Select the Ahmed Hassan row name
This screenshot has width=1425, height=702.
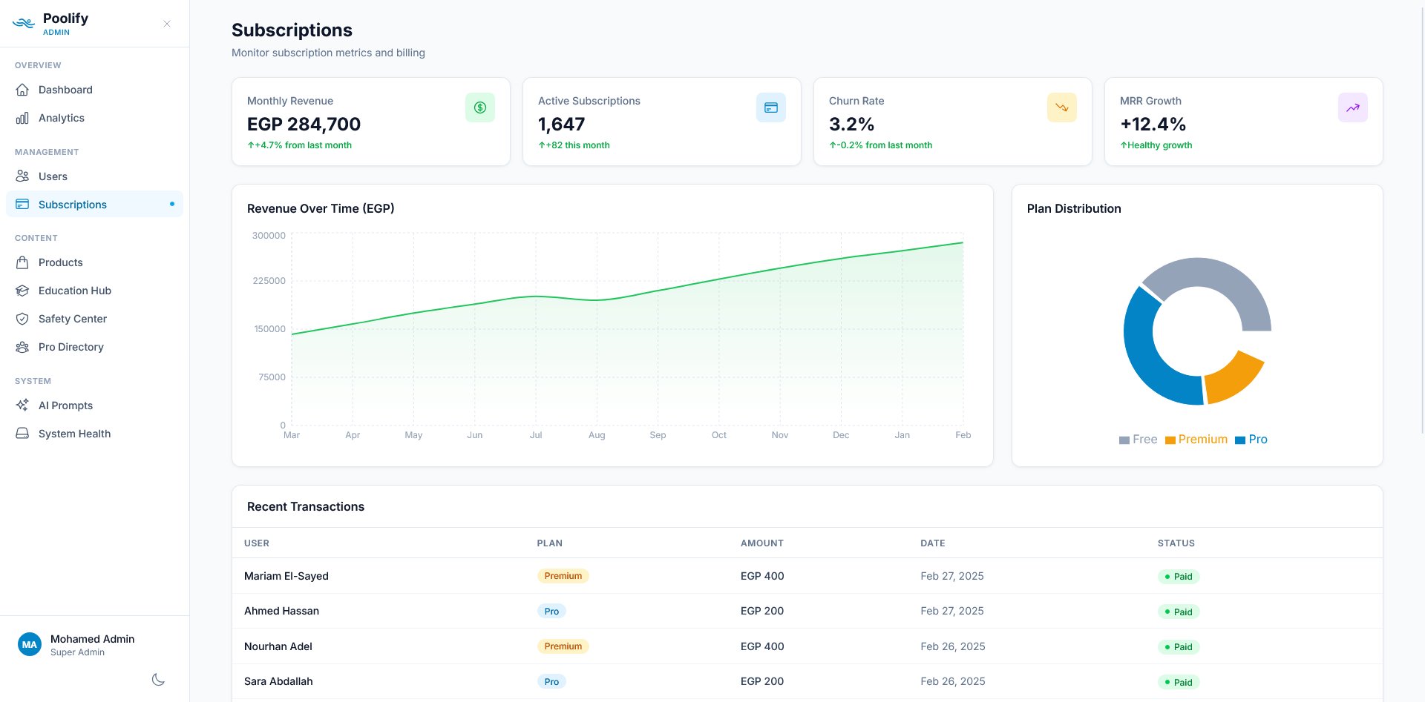[281, 611]
